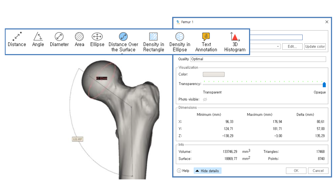Cancel the Femur 1 dialog
This screenshot has height=185, width=335.
(318, 171)
